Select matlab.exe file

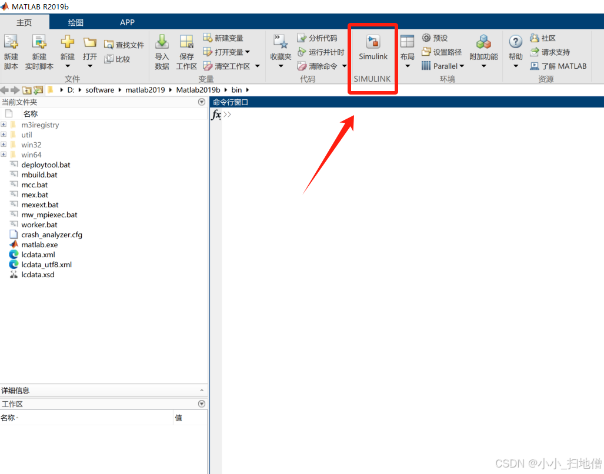coord(39,245)
